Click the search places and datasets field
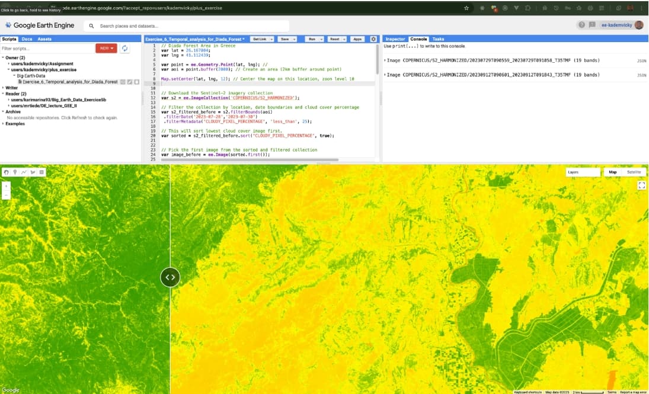The height and width of the screenshot is (394, 649). tap(178, 25)
